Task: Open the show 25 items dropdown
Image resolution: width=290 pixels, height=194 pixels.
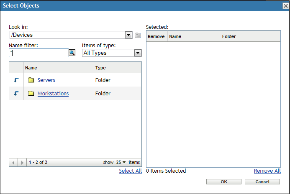Action: (x=121, y=162)
